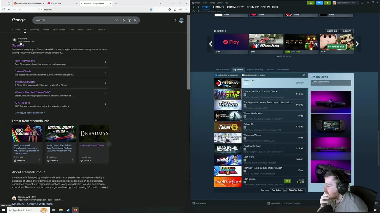This screenshot has width=380, height=213.
Task: Open the Windows Start menu
Action: coord(4,210)
